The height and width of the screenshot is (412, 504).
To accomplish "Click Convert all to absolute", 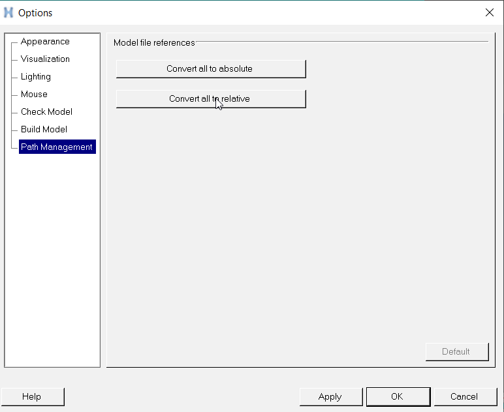I will (x=211, y=68).
